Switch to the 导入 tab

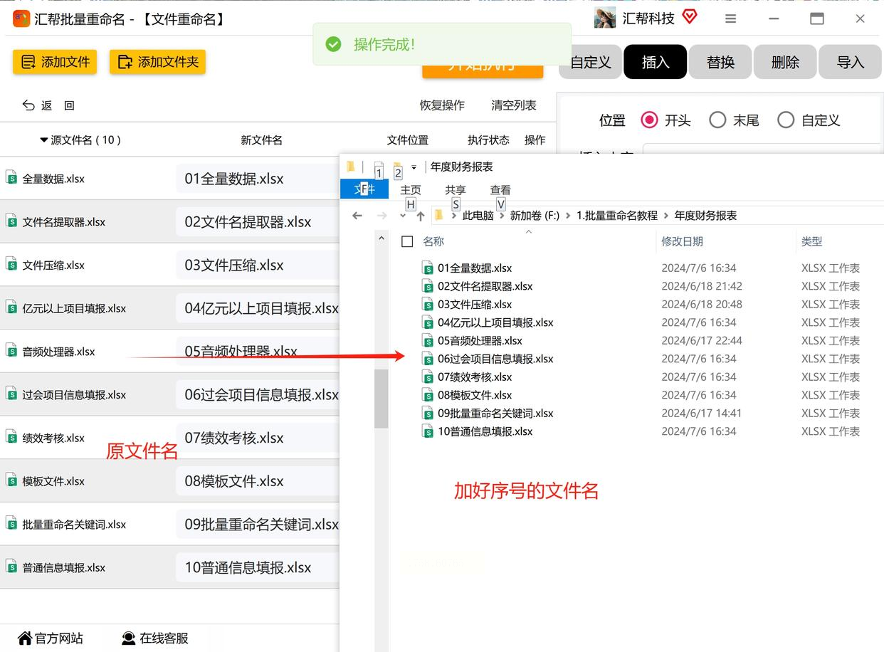click(850, 62)
